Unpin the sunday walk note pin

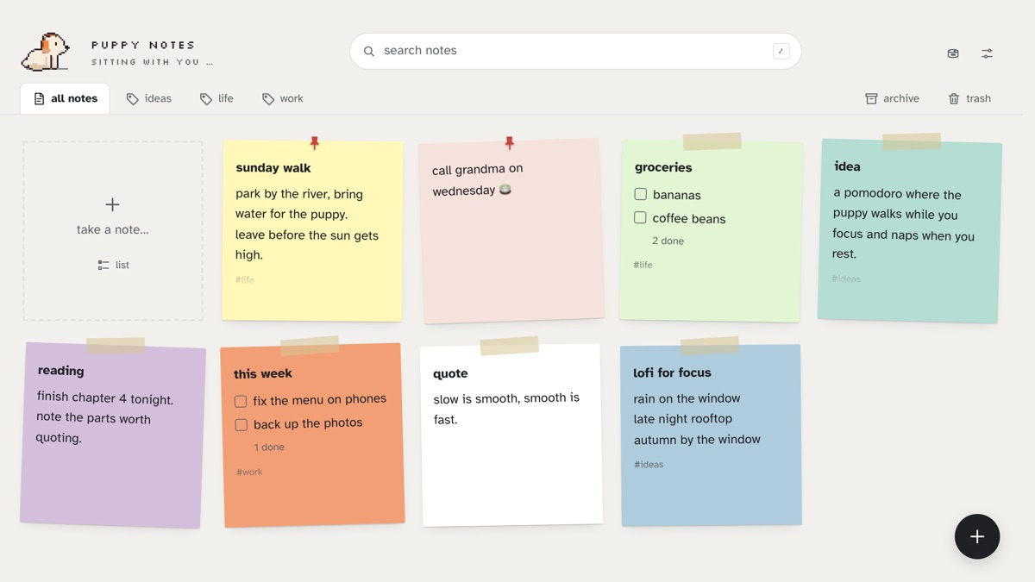(x=314, y=142)
